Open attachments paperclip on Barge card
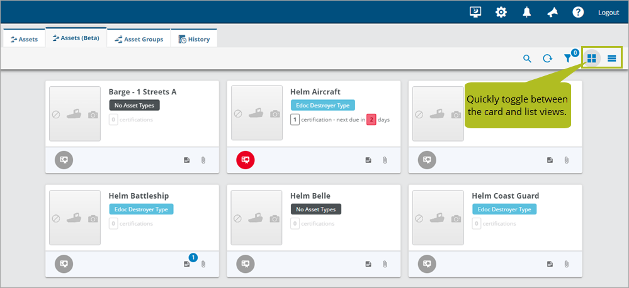Screen dimensions: 629x288 click(203, 160)
